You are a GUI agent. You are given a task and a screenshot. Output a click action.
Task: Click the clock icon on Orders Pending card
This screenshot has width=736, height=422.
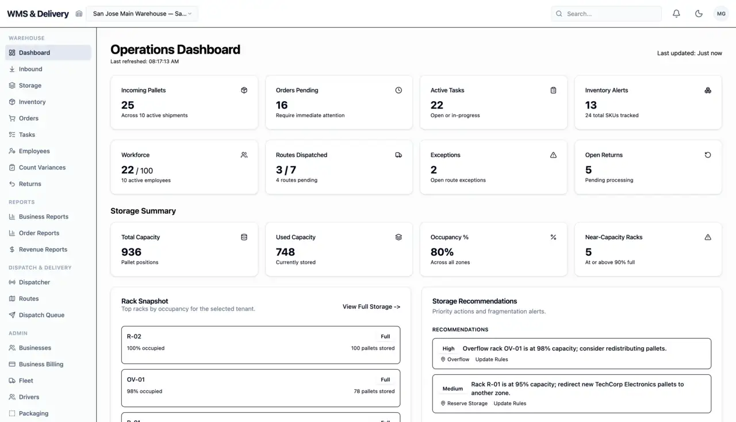398,90
